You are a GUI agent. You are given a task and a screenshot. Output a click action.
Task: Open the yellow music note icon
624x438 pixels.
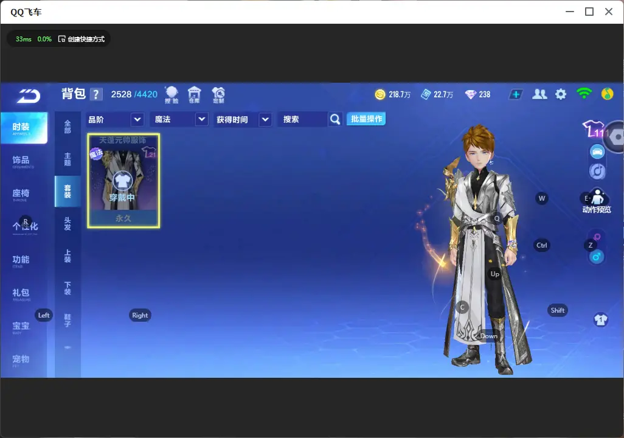point(608,94)
